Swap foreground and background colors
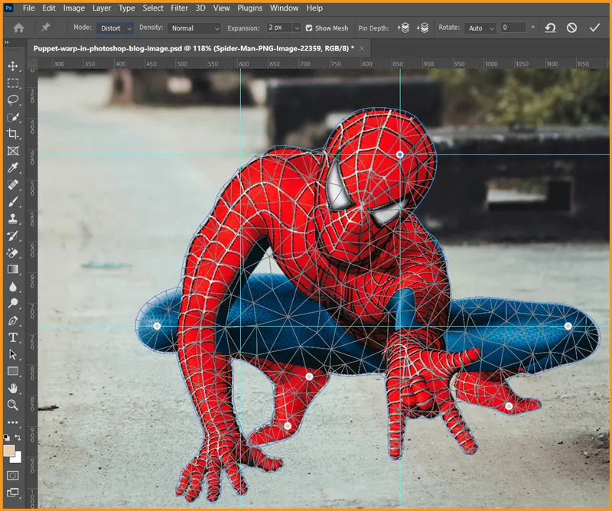612x511 pixels. [18, 438]
